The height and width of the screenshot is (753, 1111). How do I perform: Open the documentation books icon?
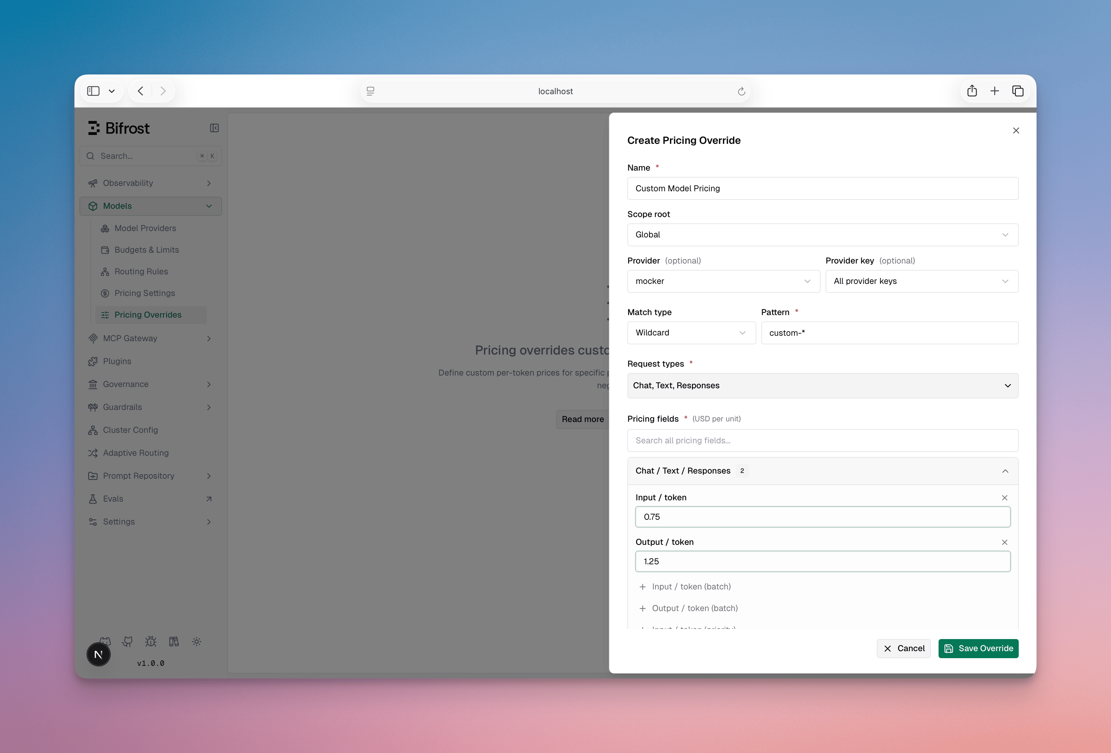pyautogui.click(x=173, y=642)
